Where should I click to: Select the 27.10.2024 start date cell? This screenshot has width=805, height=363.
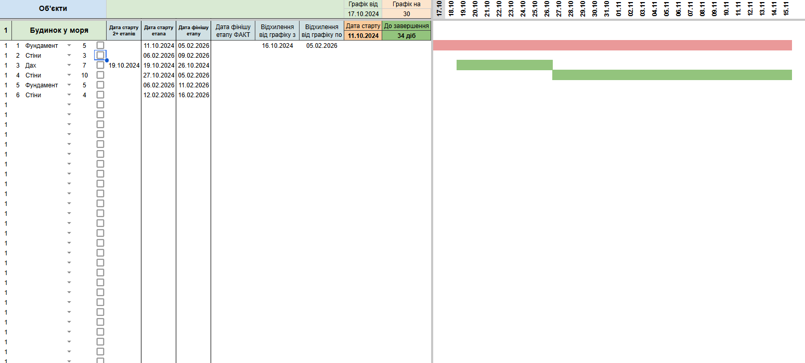click(x=159, y=75)
